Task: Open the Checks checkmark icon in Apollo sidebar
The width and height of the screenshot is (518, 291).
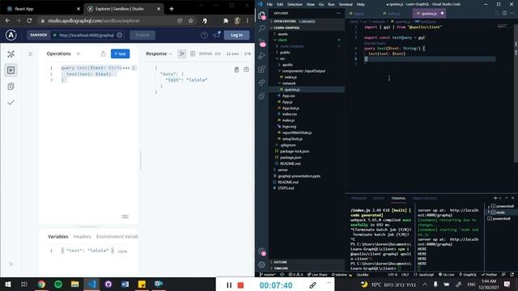Action: tap(11, 103)
